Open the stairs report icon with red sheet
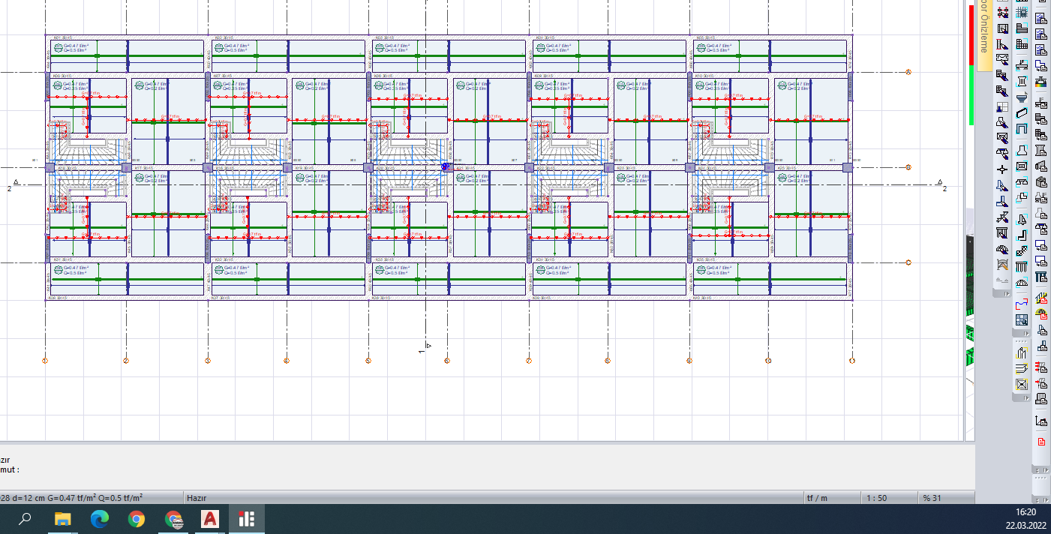Screen dimensions: 1051x534 point(1041,298)
